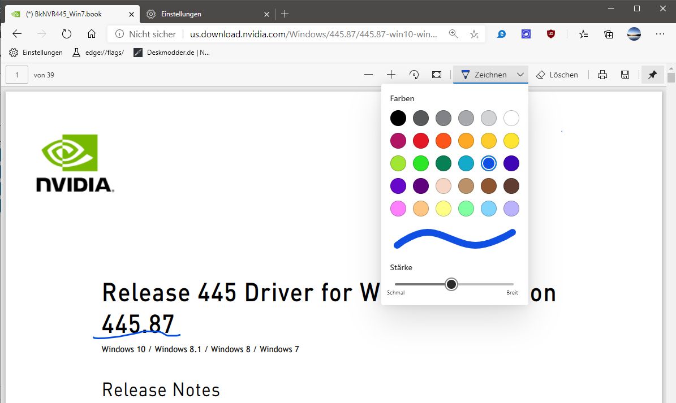Select the dark green ink color
The width and height of the screenshot is (676, 403).
tap(443, 163)
